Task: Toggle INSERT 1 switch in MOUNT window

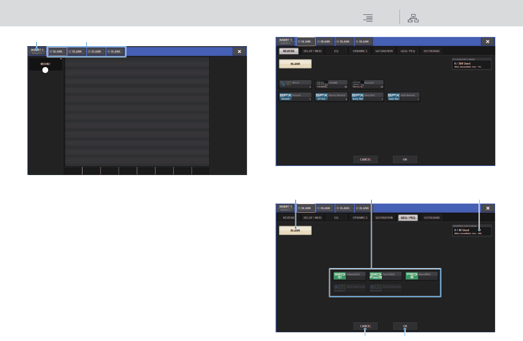Action: (37, 52)
